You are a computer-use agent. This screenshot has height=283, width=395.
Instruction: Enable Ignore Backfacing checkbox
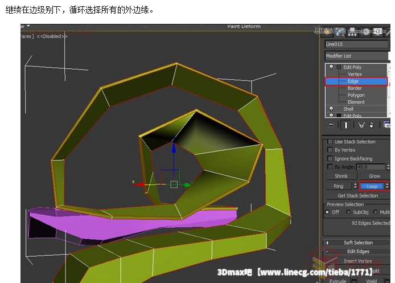click(x=330, y=158)
